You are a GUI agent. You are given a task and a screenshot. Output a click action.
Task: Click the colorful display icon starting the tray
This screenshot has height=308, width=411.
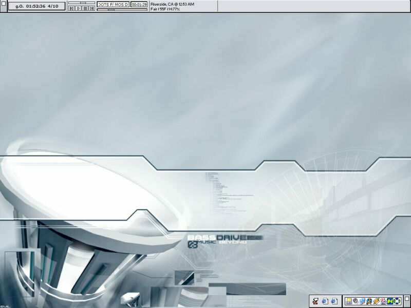point(349,301)
